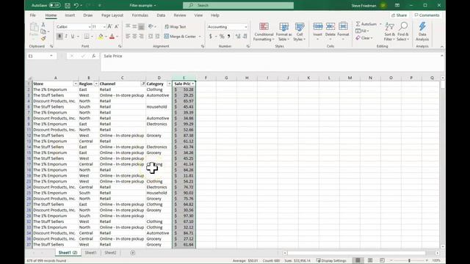Open the Font Color dropdown arrow
The image size is (470, 264).
117,37
